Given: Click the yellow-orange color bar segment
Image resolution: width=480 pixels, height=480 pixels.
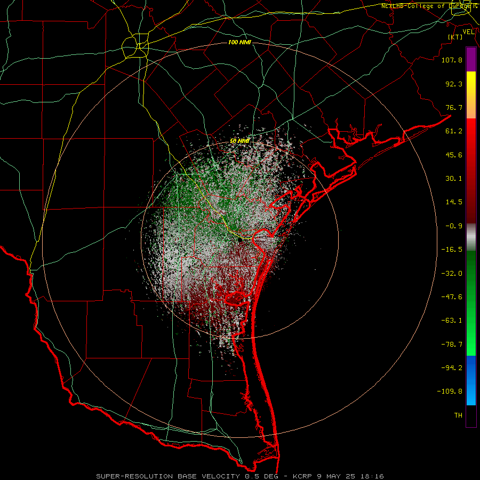Looking at the screenshot, I should pos(471,95).
